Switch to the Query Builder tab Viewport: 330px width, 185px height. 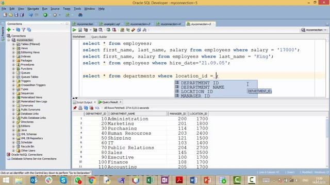tap(99, 37)
